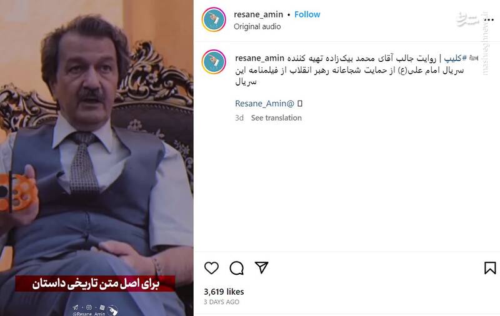500x316 pixels.
Task: Click the avatar beside the caption
Action: (214, 61)
